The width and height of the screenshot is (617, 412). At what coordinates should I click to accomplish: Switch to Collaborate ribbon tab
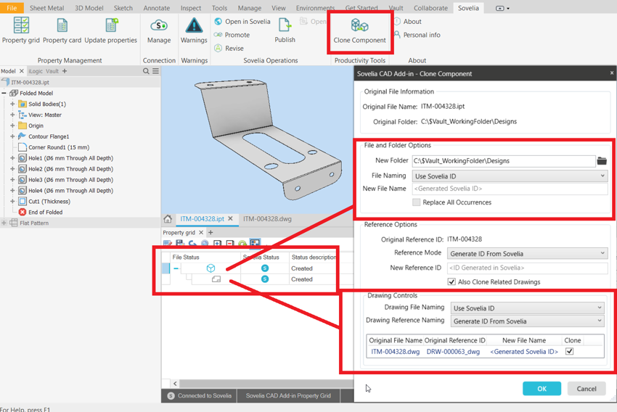tap(430, 8)
